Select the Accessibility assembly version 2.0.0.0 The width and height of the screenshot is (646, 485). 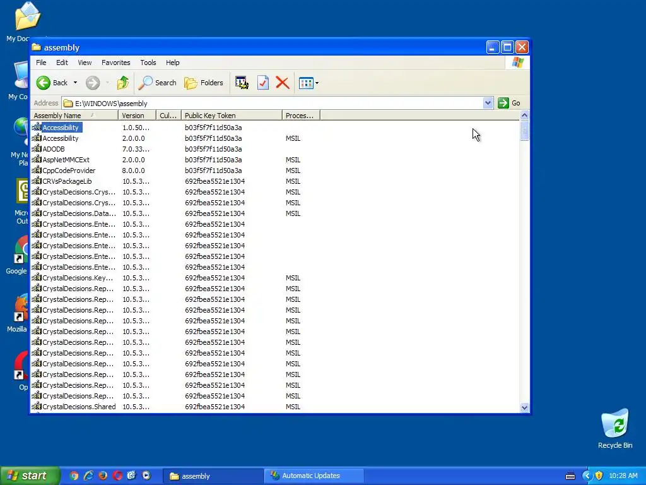tap(60, 138)
